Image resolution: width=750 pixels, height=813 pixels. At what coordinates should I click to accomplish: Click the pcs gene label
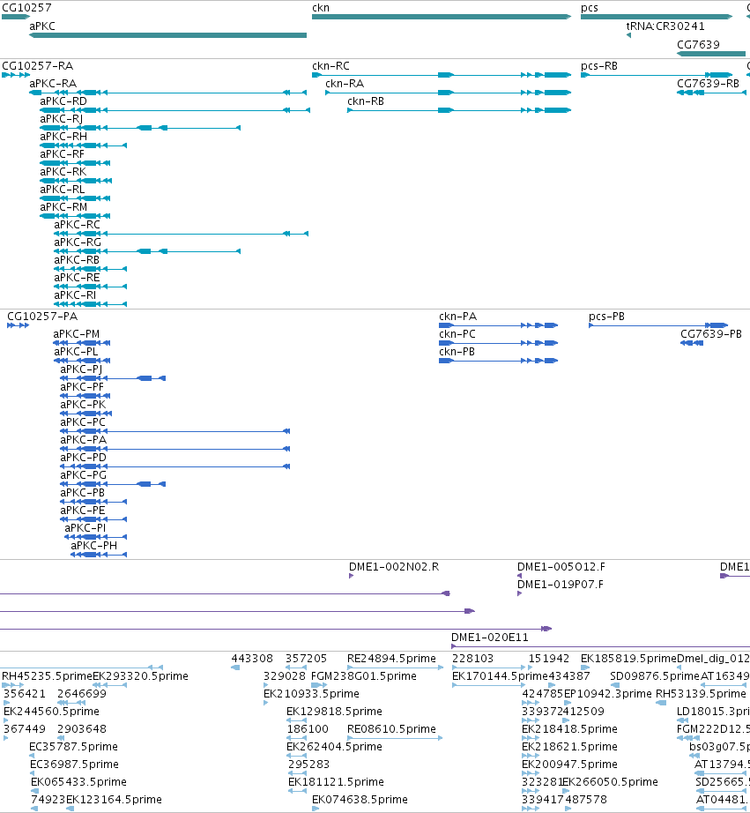590,8
